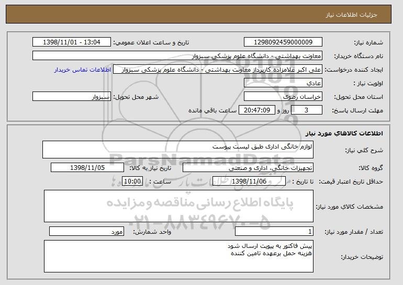Click the label مهلت ارسال پاسخ
The height and width of the screenshot is (285, 403).
357,110
